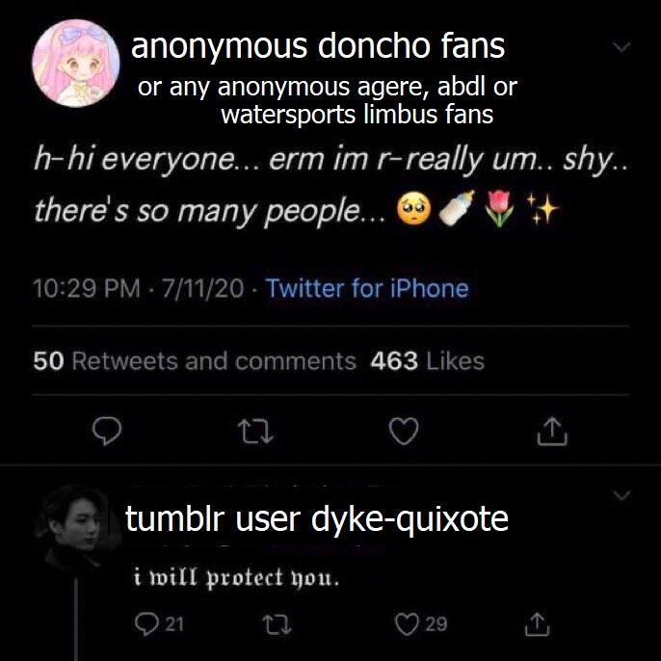Select the 'h-hi everyone' tweet text

(x=330, y=185)
